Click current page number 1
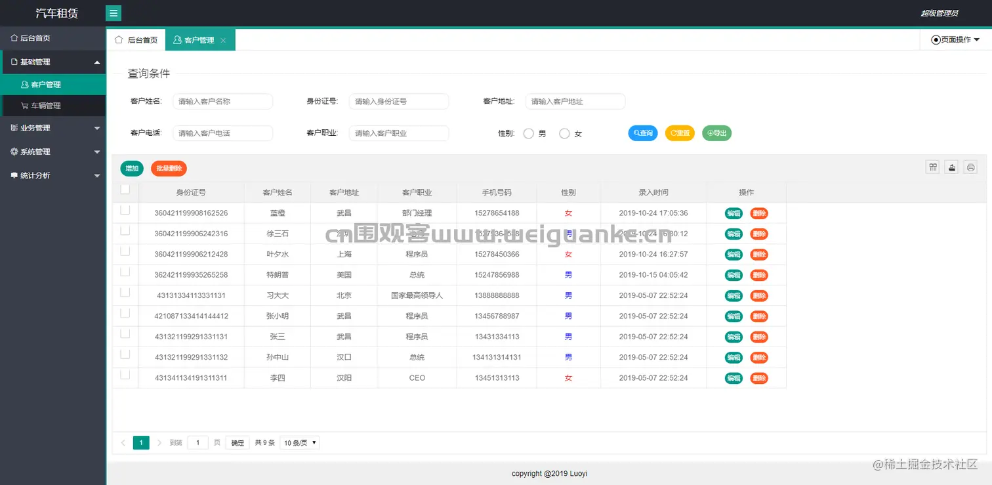 pos(141,443)
